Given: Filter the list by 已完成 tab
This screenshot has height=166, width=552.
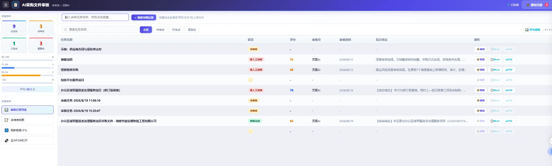Looking at the screenshot, I should coord(176,30).
